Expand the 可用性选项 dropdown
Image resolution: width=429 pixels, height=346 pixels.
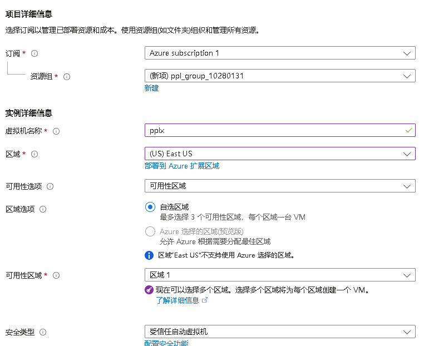click(x=279, y=186)
